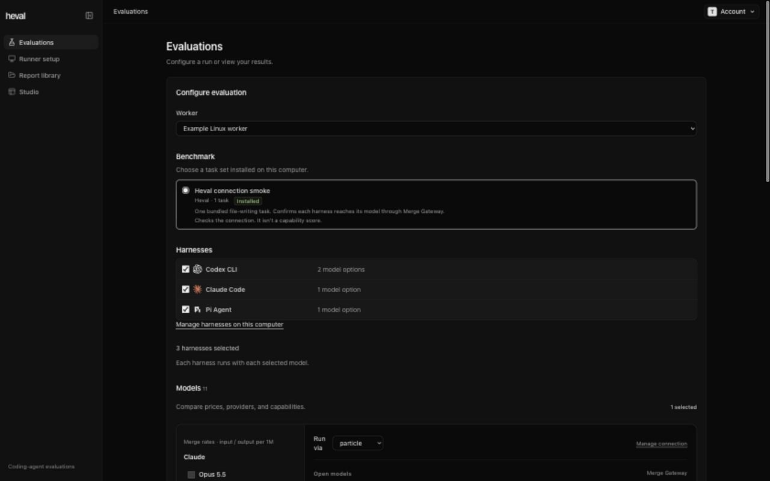Click Manage harnesses on this computer link
This screenshot has height=481, width=770.
(229, 325)
